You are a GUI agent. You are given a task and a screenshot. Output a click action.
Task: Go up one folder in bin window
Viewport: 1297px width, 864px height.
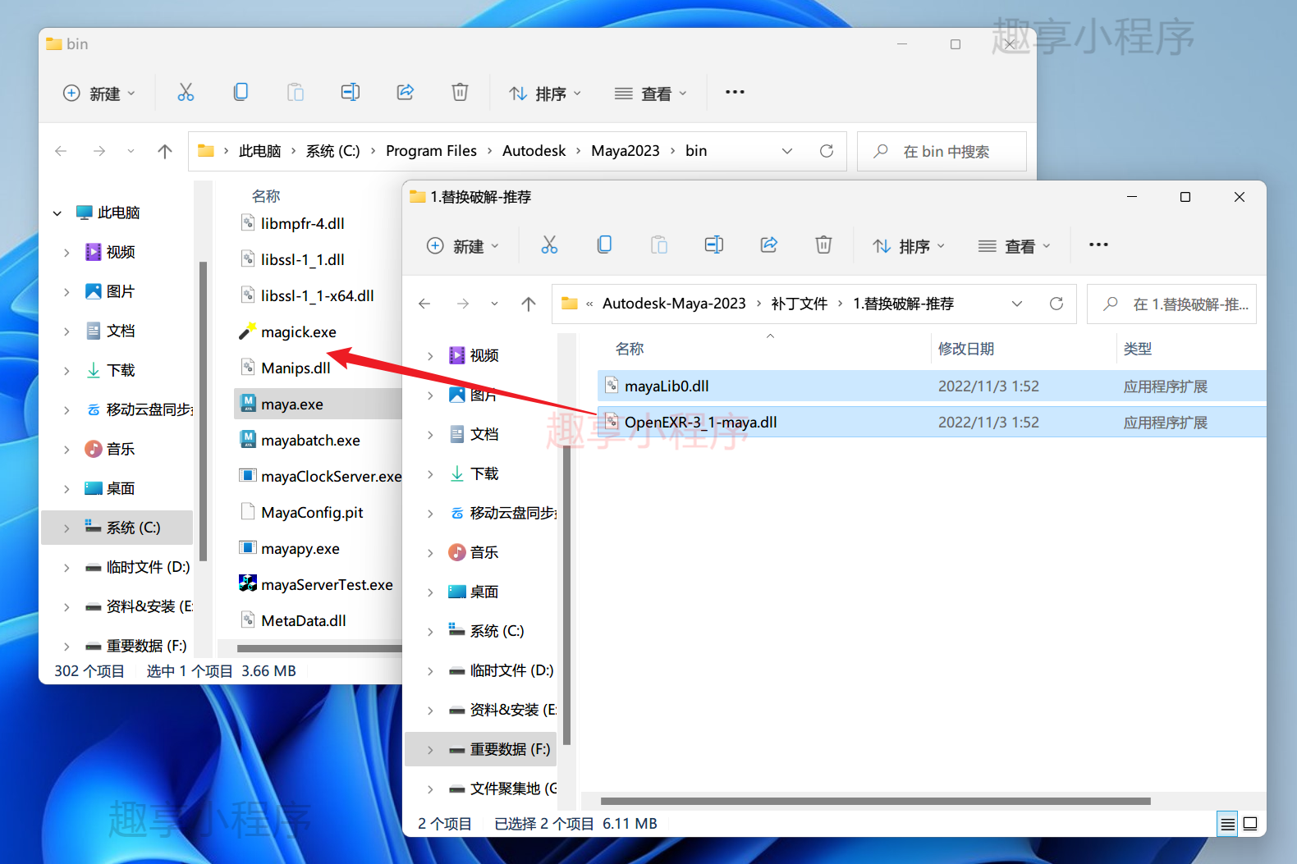click(165, 151)
